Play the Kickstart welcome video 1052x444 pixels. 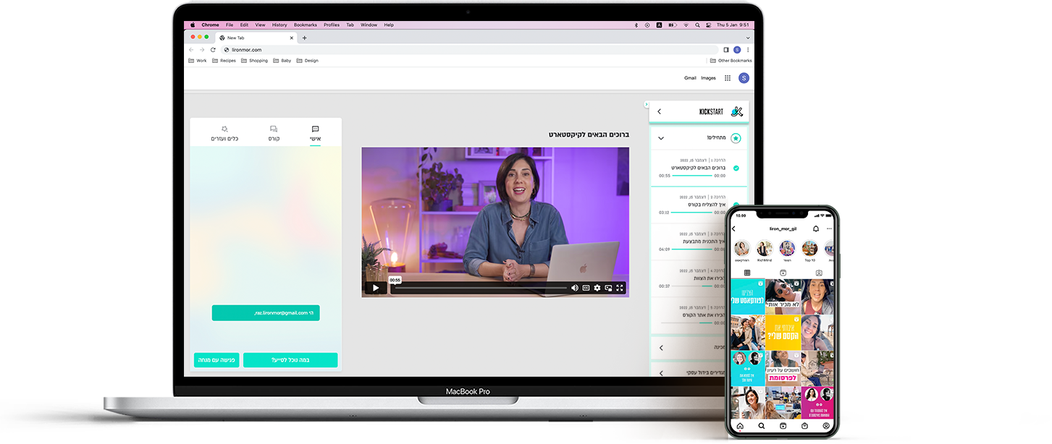(x=375, y=288)
